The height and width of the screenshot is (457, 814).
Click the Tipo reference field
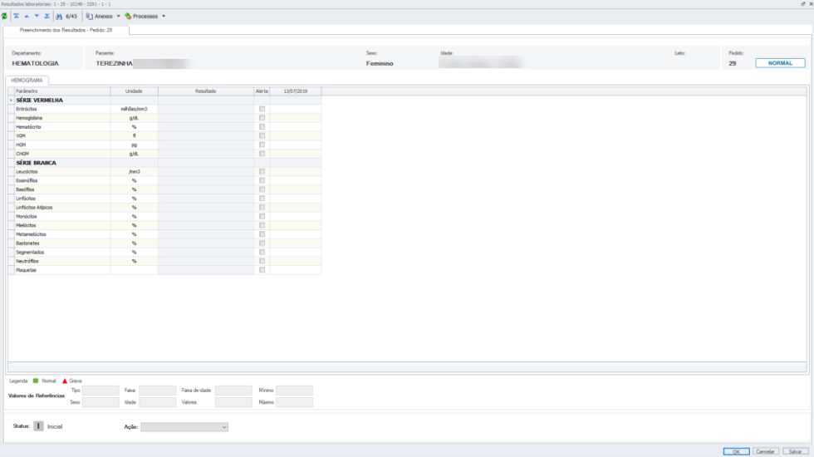101,391
